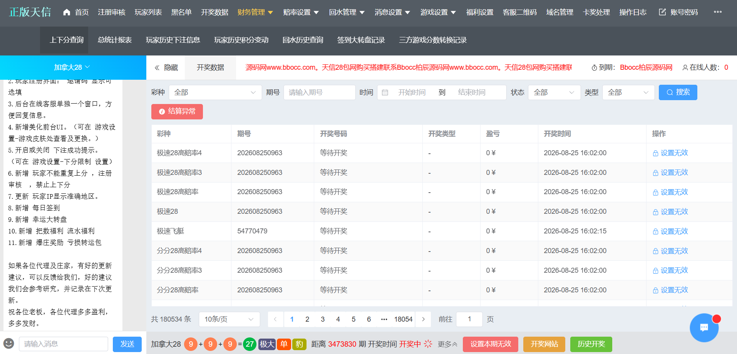Click the lock icon in the 分分28高赔率 row
The image size is (737, 354).
[x=655, y=290]
